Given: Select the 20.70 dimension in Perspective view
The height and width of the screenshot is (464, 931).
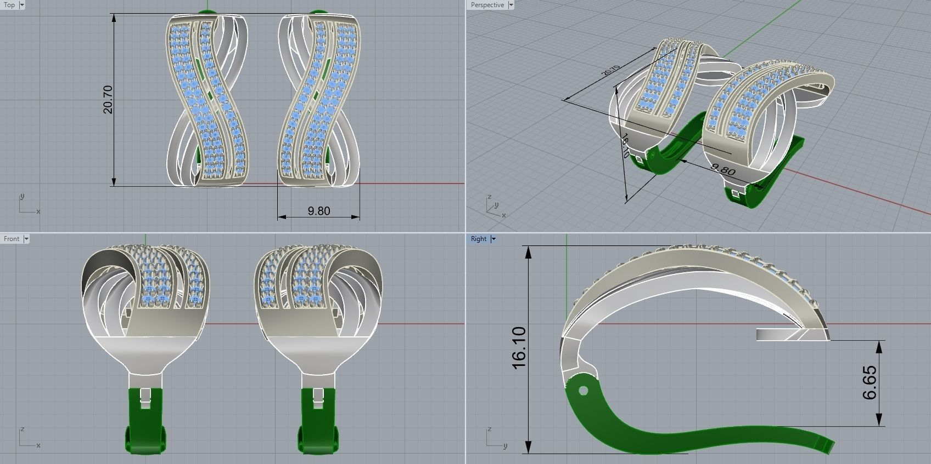Looking at the screenshot, I should (610, 70).
